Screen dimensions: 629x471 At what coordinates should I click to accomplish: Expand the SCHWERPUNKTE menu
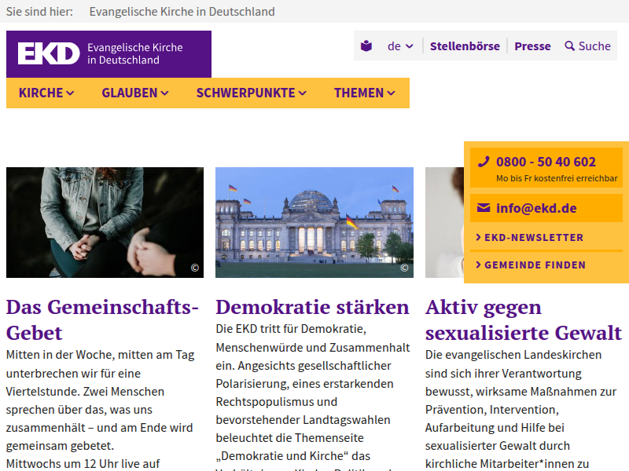(x=251, y=93)
